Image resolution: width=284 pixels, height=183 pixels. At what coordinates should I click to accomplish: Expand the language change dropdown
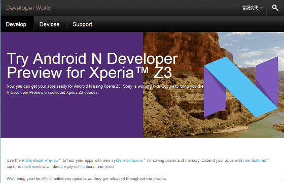(x=253, y=8)
